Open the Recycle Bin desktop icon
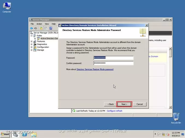The image size is (185, 138). [176, 118]
